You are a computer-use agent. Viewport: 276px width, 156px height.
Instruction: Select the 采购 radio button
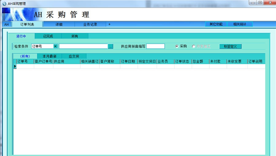pos(177,46)
